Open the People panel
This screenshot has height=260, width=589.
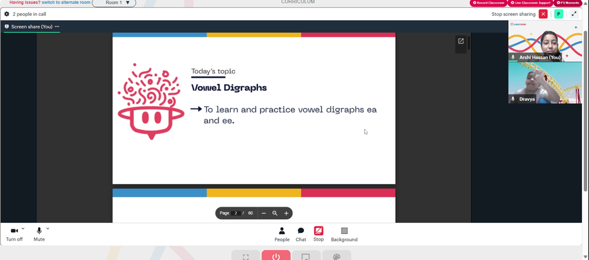point(282,235)
